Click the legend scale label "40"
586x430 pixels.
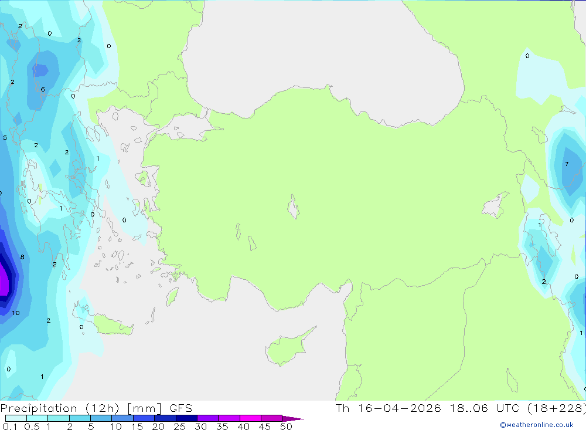pos(243,426)
